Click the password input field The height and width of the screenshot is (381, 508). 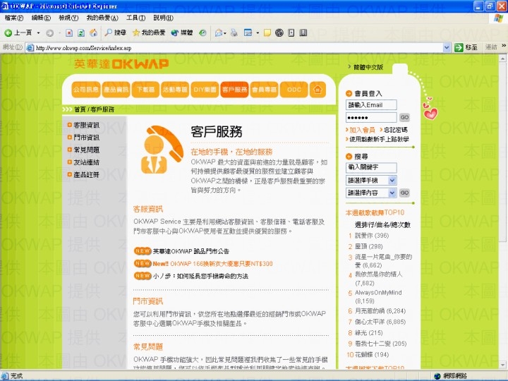[371, 117]
